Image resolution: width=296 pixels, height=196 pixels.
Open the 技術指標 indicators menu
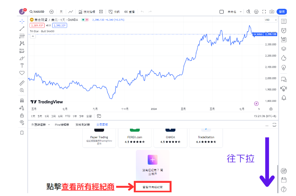pyautogui.click(x=87, y=12)
